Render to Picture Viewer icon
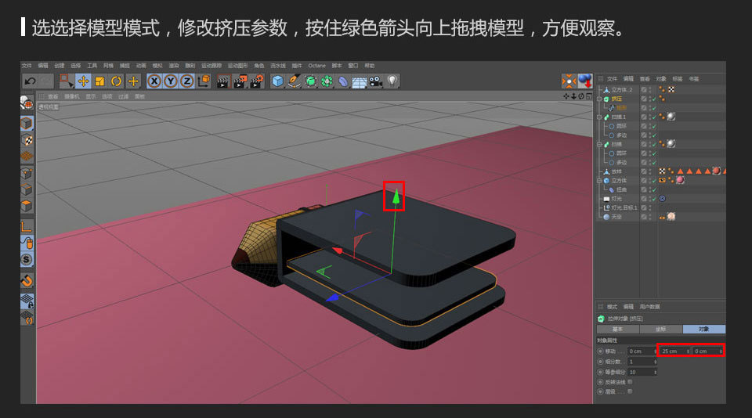Viewport: 752px width, 418px height. coord(240,81)
